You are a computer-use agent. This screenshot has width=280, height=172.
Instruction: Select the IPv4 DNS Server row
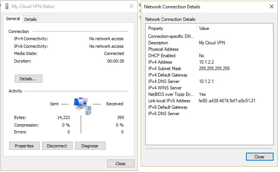click(x=209, y=81)
